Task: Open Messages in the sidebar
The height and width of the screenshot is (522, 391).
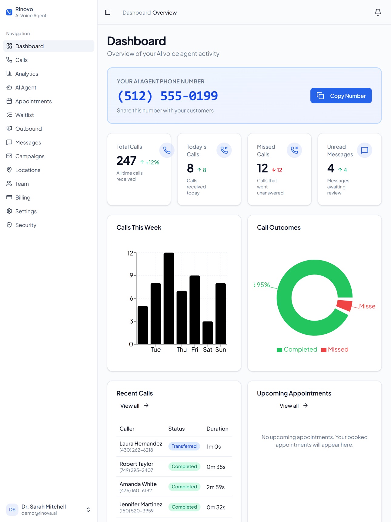Action: click(48, 143)
